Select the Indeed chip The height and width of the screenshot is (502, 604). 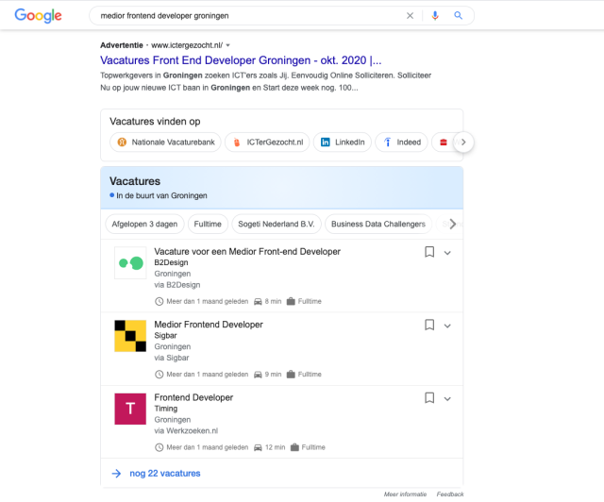[401, 142]
